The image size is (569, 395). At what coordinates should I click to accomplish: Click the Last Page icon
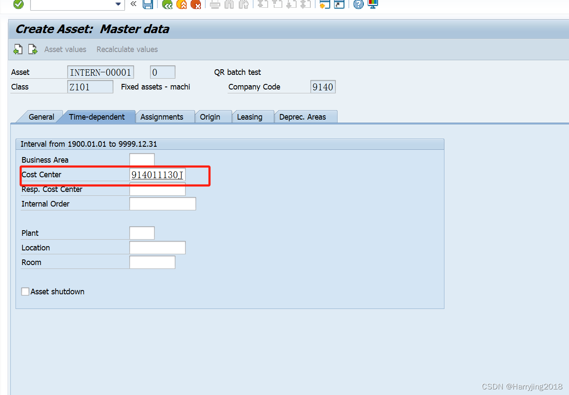pos(306,4)
